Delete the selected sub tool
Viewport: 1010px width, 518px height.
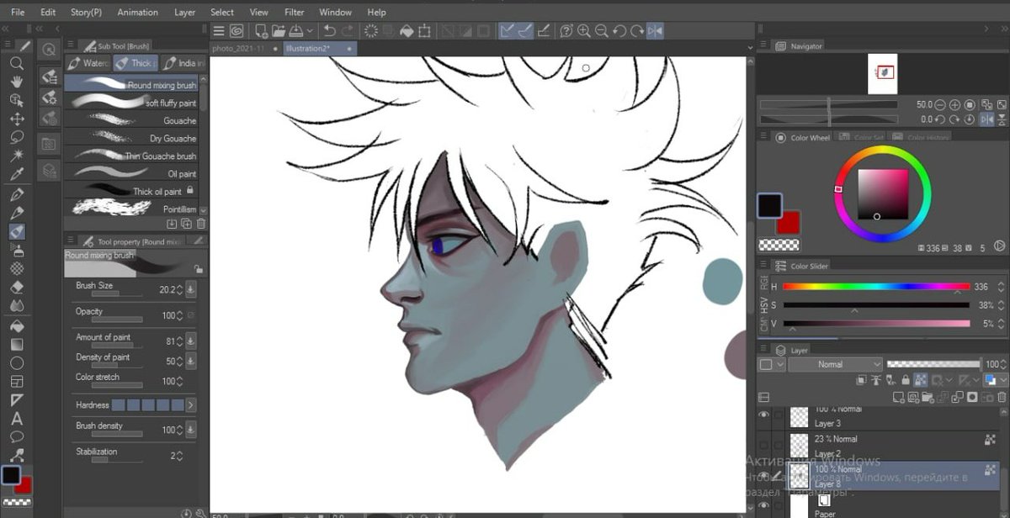200,224
